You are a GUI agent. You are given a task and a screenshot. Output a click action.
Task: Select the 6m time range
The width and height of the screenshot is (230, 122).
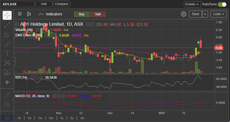(x=51, y=118)
